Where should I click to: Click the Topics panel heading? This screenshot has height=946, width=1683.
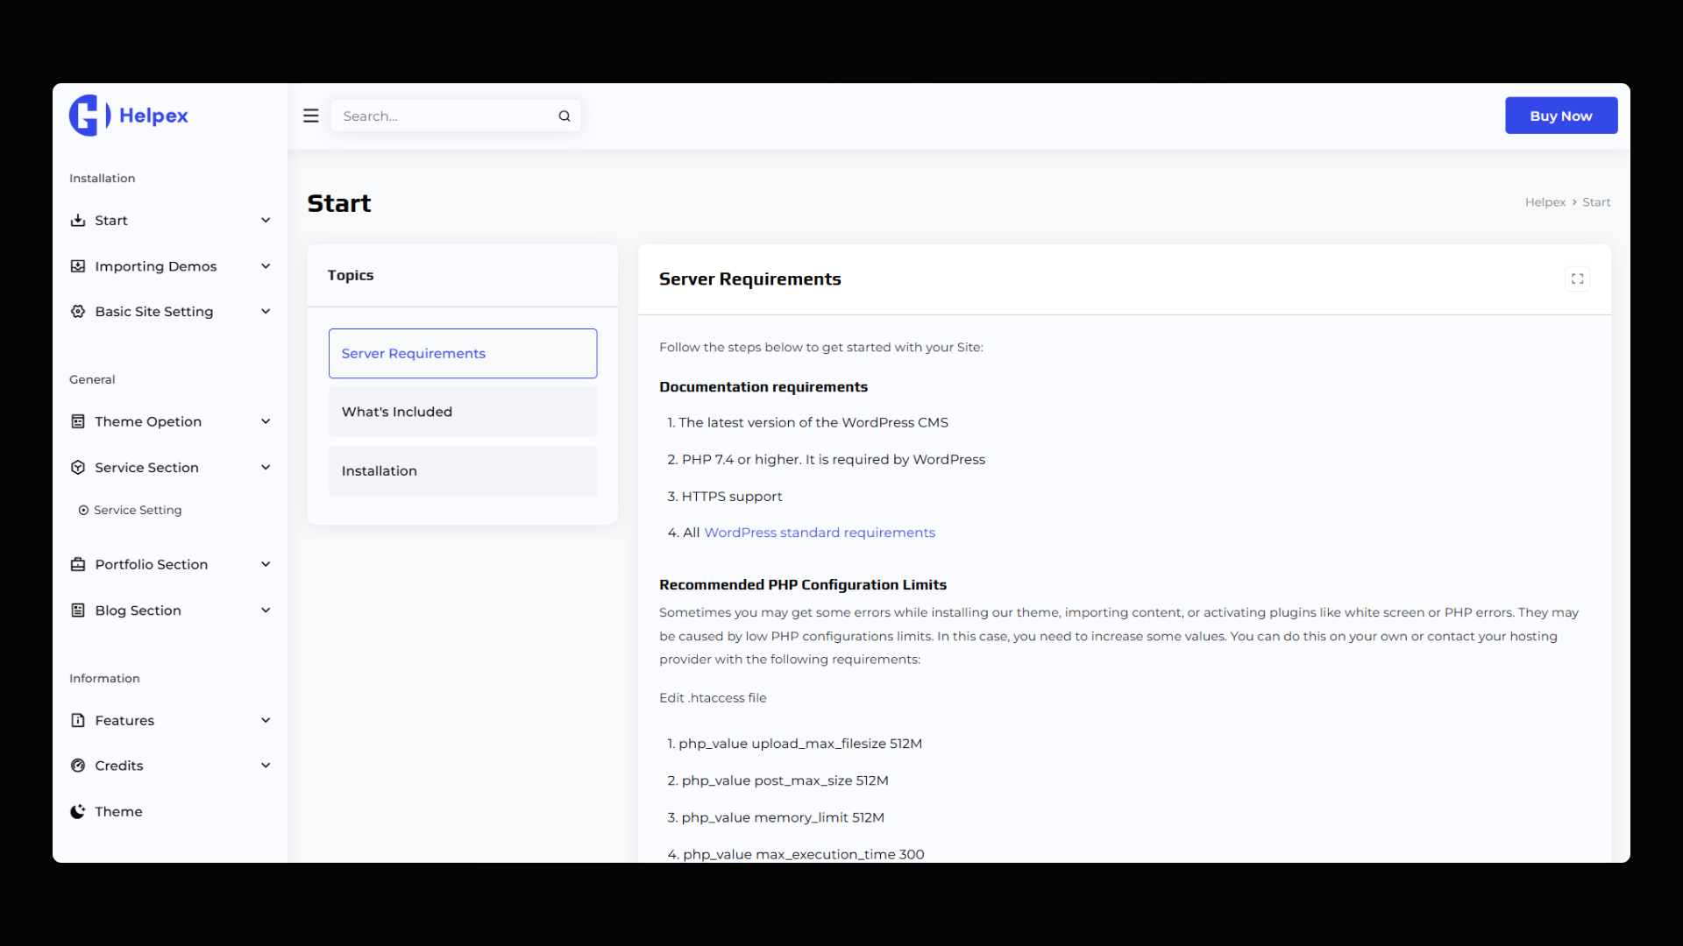pos(351,275)
